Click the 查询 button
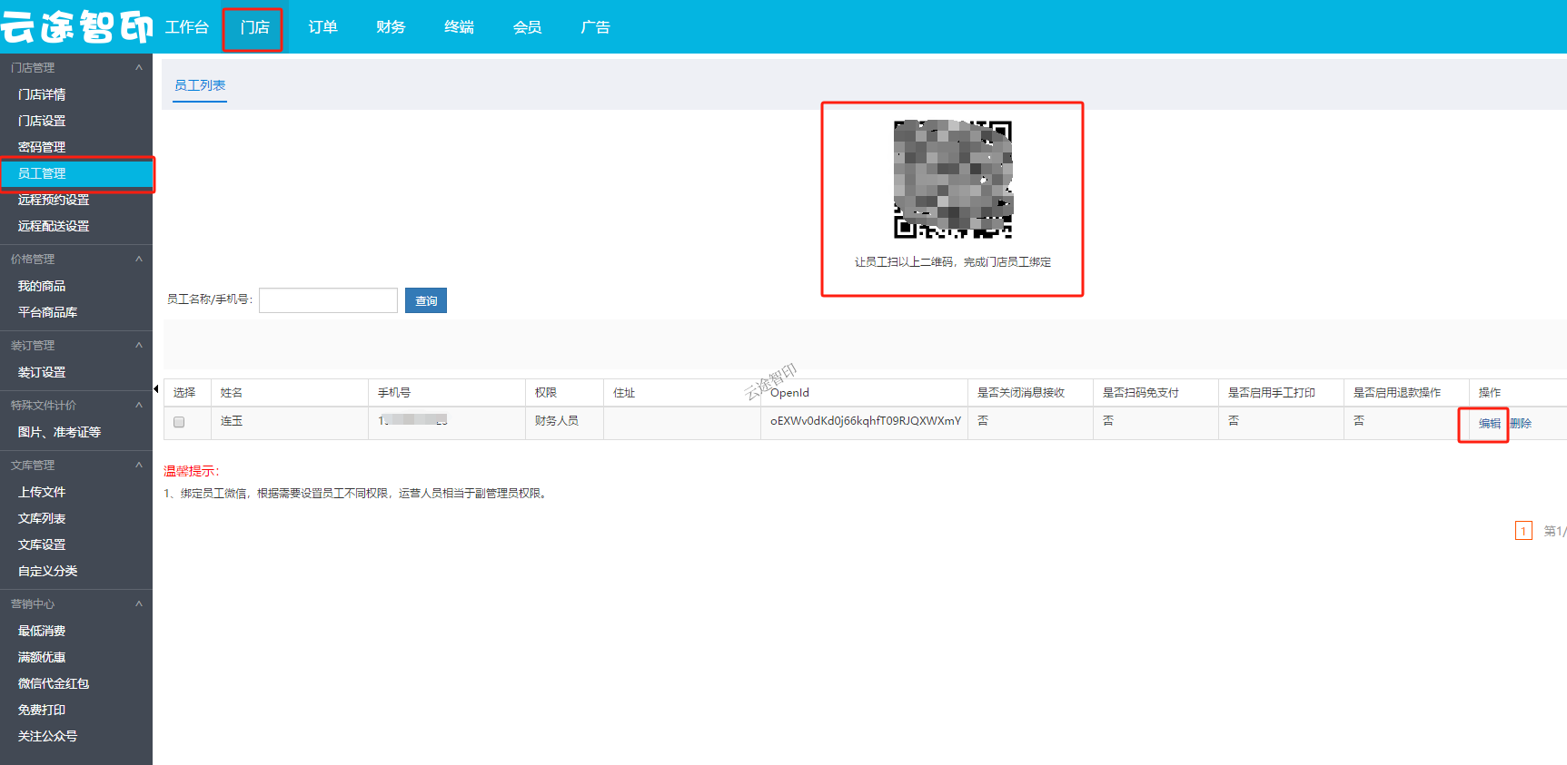Viewport: 1567px width, 765px height. coord(426,300)
